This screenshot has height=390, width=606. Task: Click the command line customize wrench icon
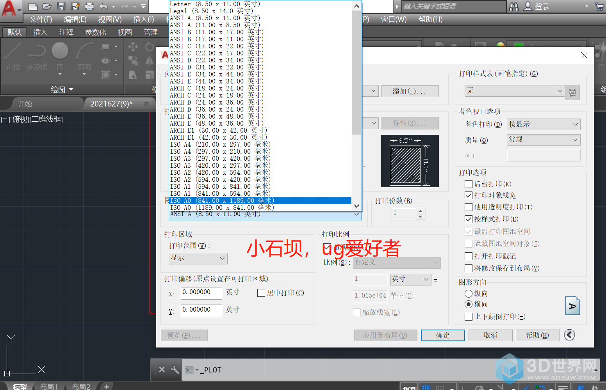coord(175,369)
